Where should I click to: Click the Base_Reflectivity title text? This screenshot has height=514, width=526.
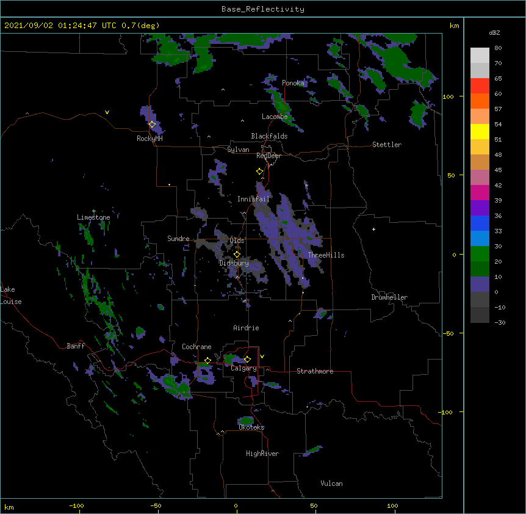pyautogui.click(x=263, y=9)
